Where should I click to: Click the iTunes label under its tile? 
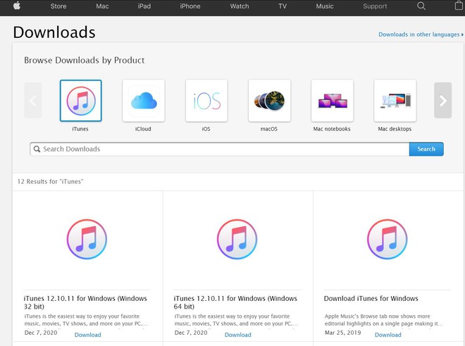point(80,129)
